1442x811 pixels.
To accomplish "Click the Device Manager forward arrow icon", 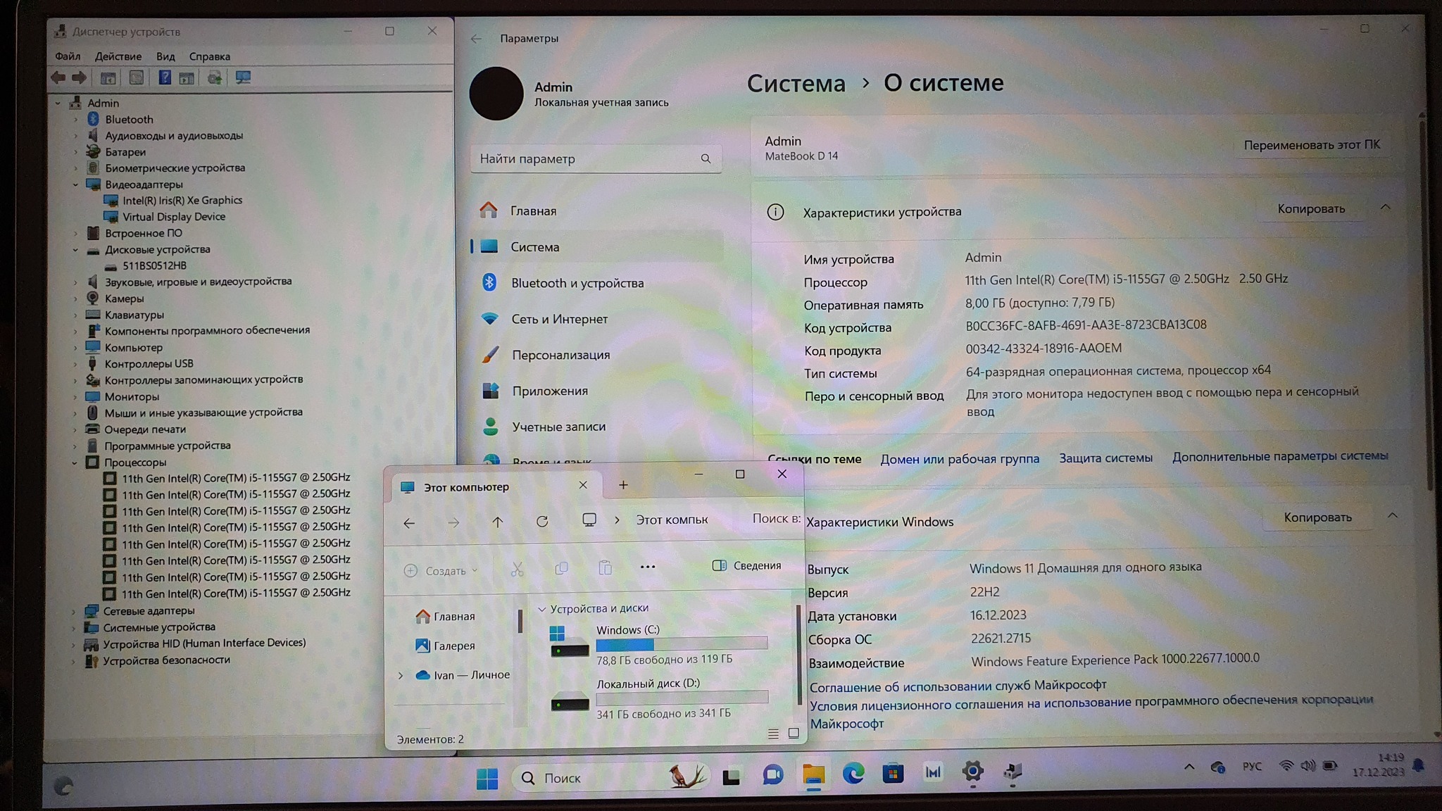I will (80, 78).
